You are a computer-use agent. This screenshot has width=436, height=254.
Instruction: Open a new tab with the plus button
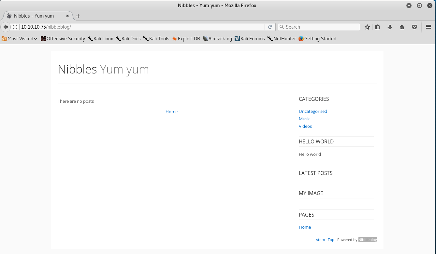pos(78,16)
